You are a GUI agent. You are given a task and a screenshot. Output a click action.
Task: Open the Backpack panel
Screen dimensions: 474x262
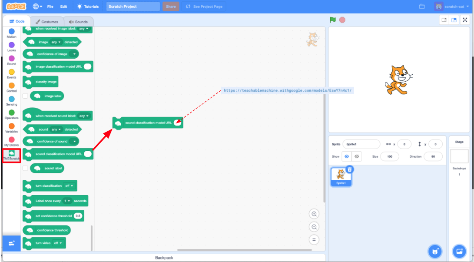tap(164, 258)
